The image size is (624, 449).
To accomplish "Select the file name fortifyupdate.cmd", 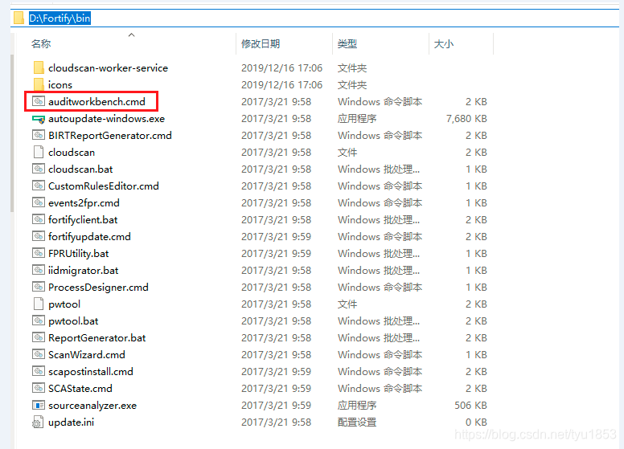I will click(89, 237).
